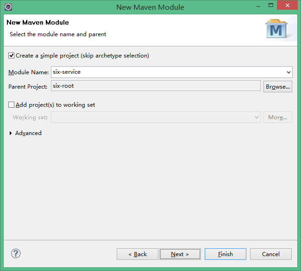This screenshot has height=271, width=301.
Task: Click the Browse... button for Parent Project
Action: point(278,87)
